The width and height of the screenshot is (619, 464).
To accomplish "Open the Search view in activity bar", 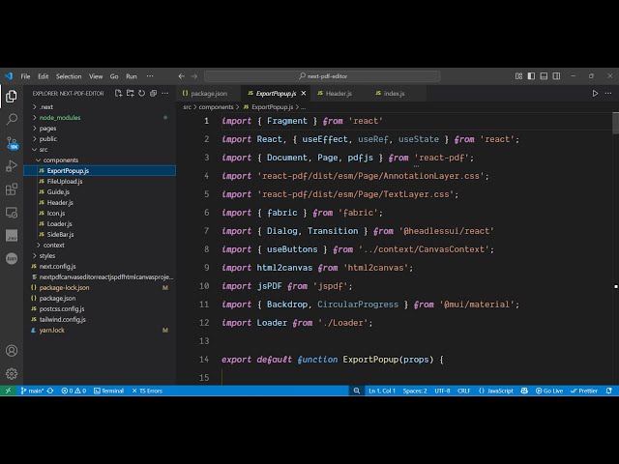I will pyautogui.click(x=12, y=119).
